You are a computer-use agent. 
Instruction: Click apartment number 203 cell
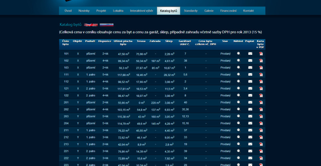[66, 116]
